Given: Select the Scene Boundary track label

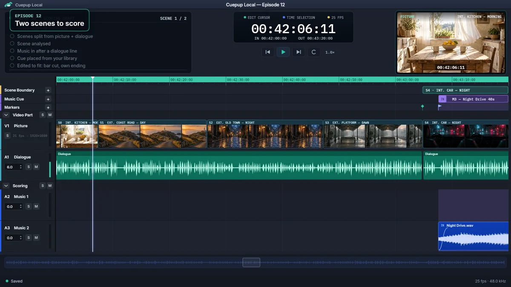Looking at the screenshot, I should 20,90.
